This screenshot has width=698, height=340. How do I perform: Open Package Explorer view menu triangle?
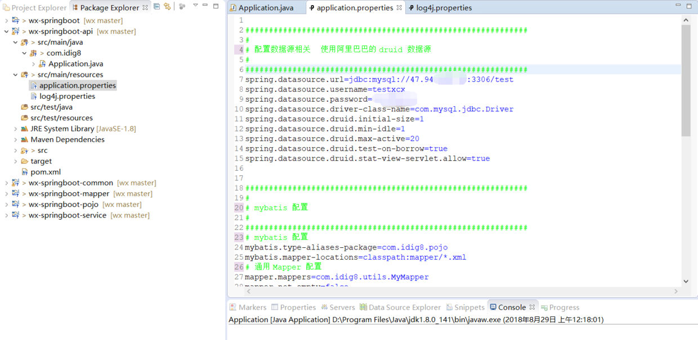195,6
